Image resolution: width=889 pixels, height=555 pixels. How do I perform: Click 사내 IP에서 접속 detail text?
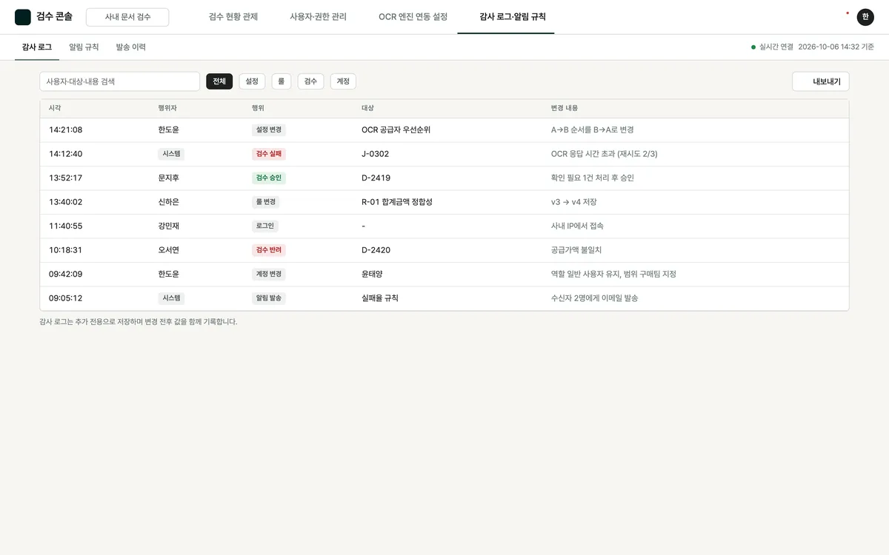577,226
